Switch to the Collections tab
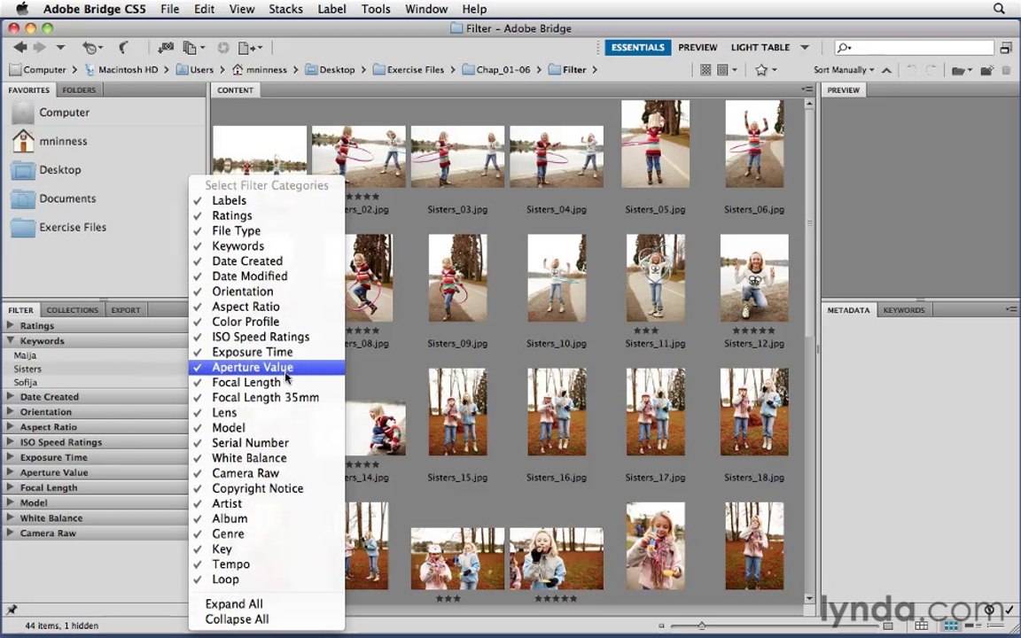The image size is (1021, 638). click(73, 310)
